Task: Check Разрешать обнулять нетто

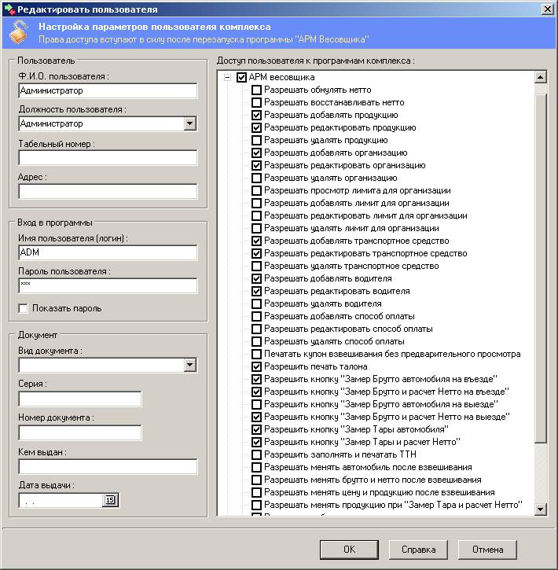Action: coord(257,90)
